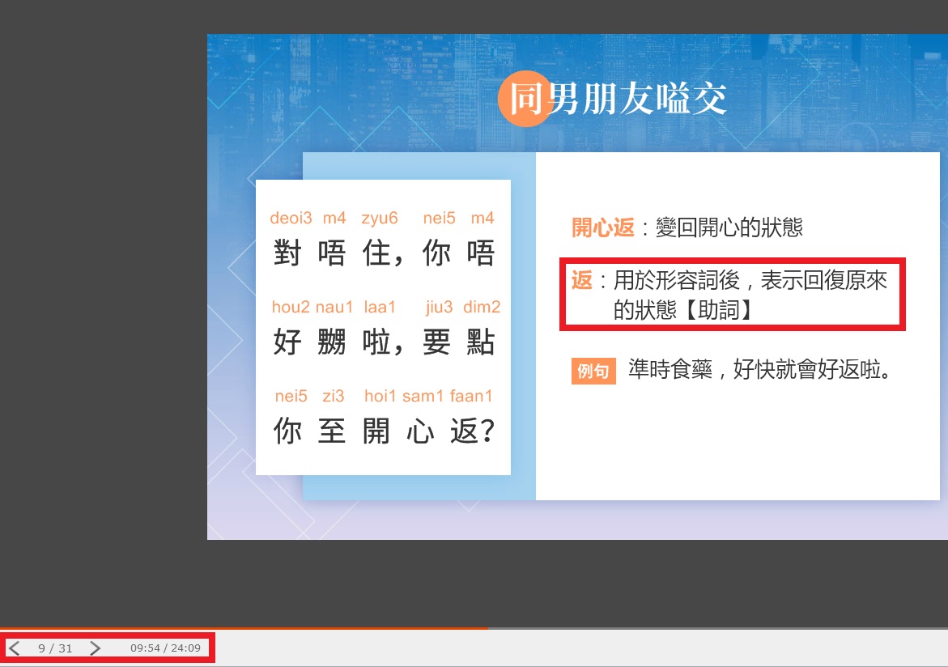Go to the previous slide arrow
The image size is (948, 667).
click(x=15, y=648)
